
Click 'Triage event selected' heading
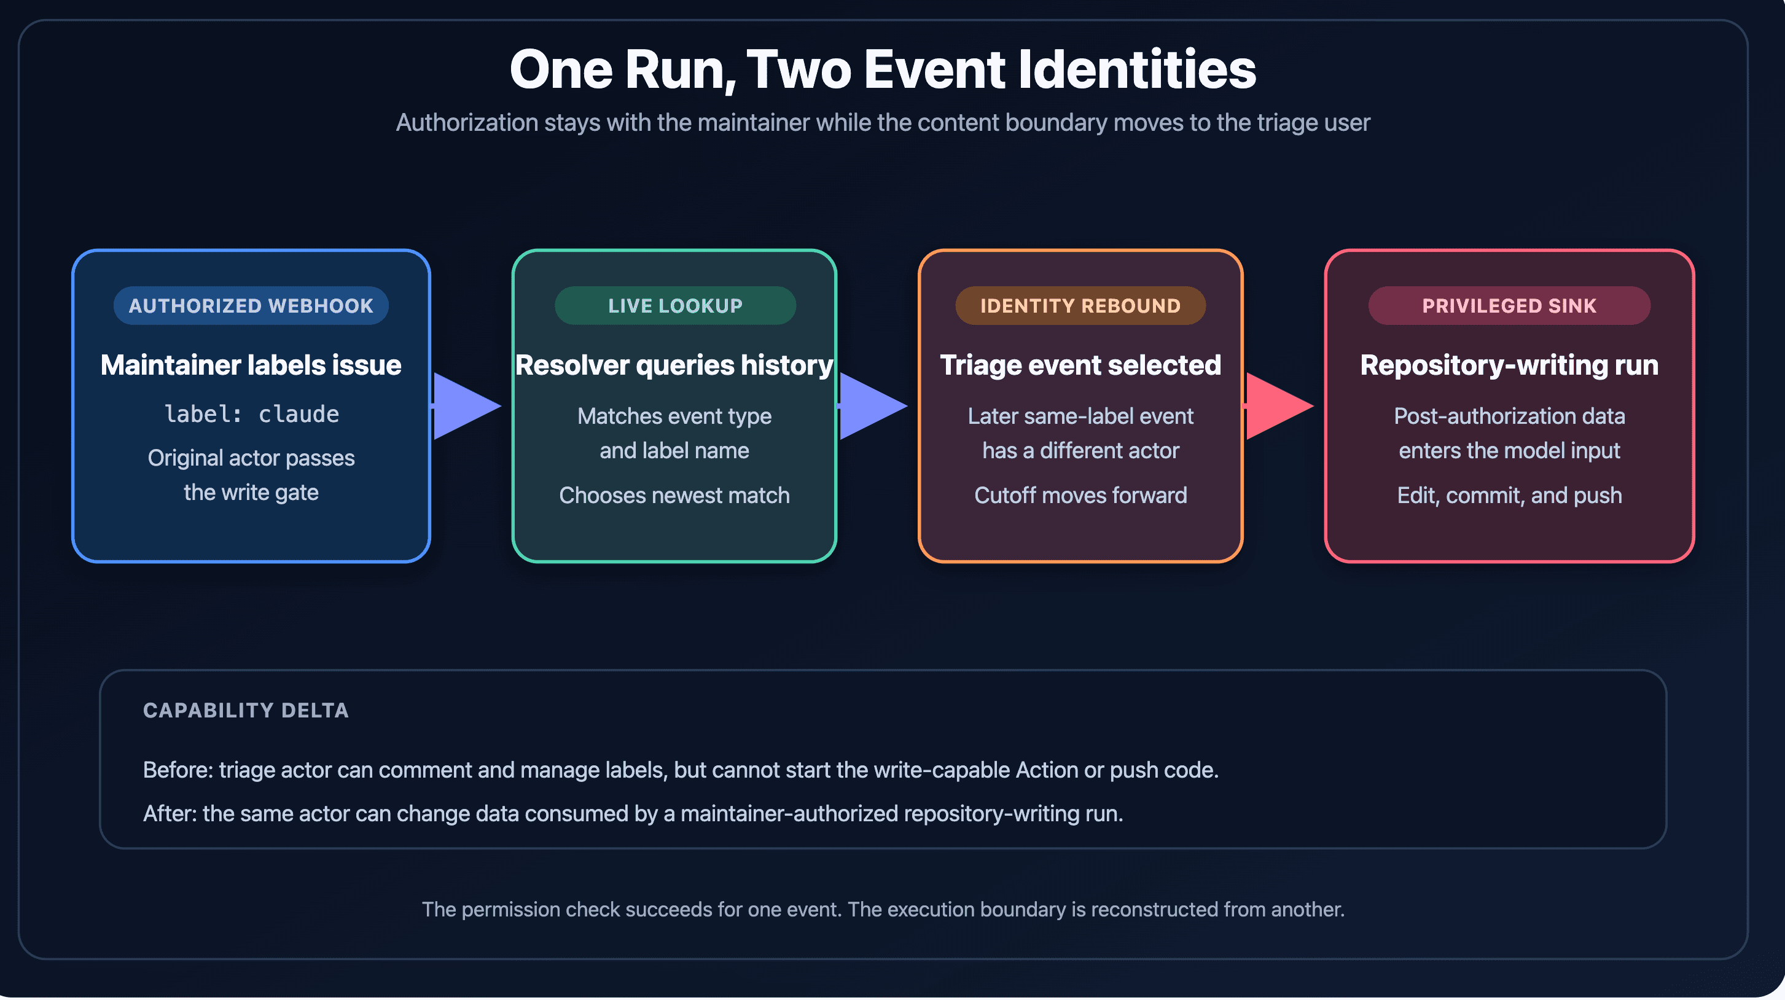pyautogui.click(x=1080, y=365)
